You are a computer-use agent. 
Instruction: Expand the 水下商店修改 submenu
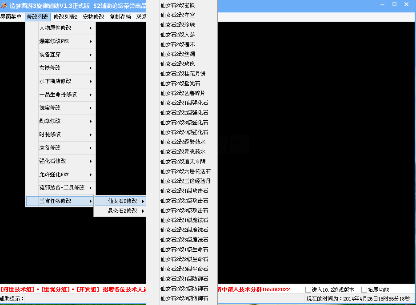60,81
